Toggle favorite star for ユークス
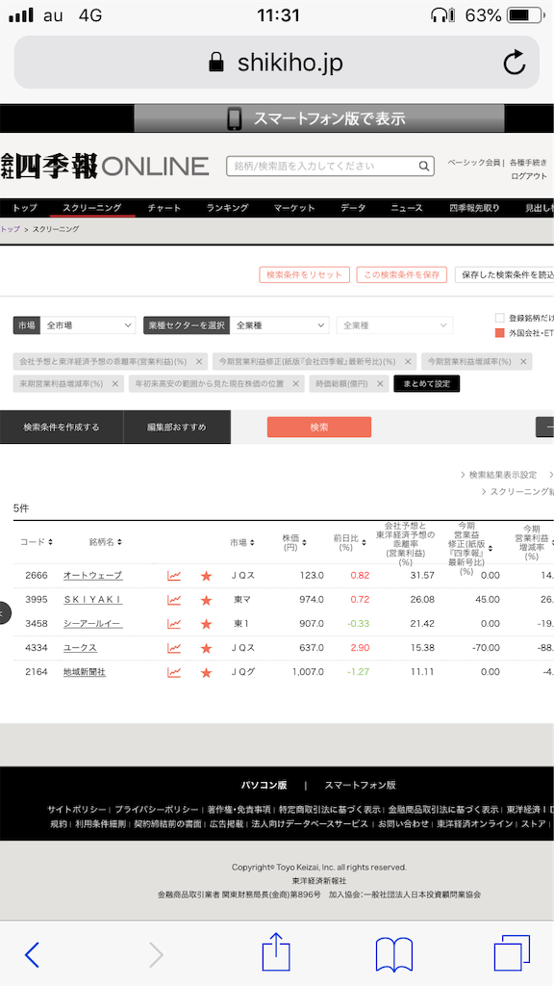The image size is (554, 986). [206, 648]
